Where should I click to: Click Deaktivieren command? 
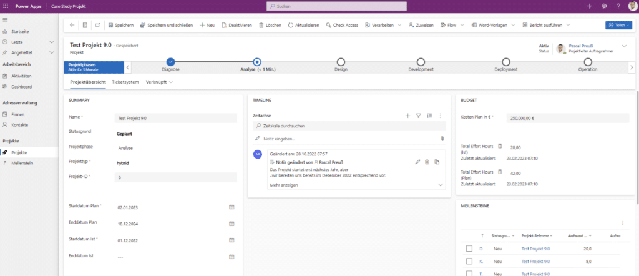237,25
